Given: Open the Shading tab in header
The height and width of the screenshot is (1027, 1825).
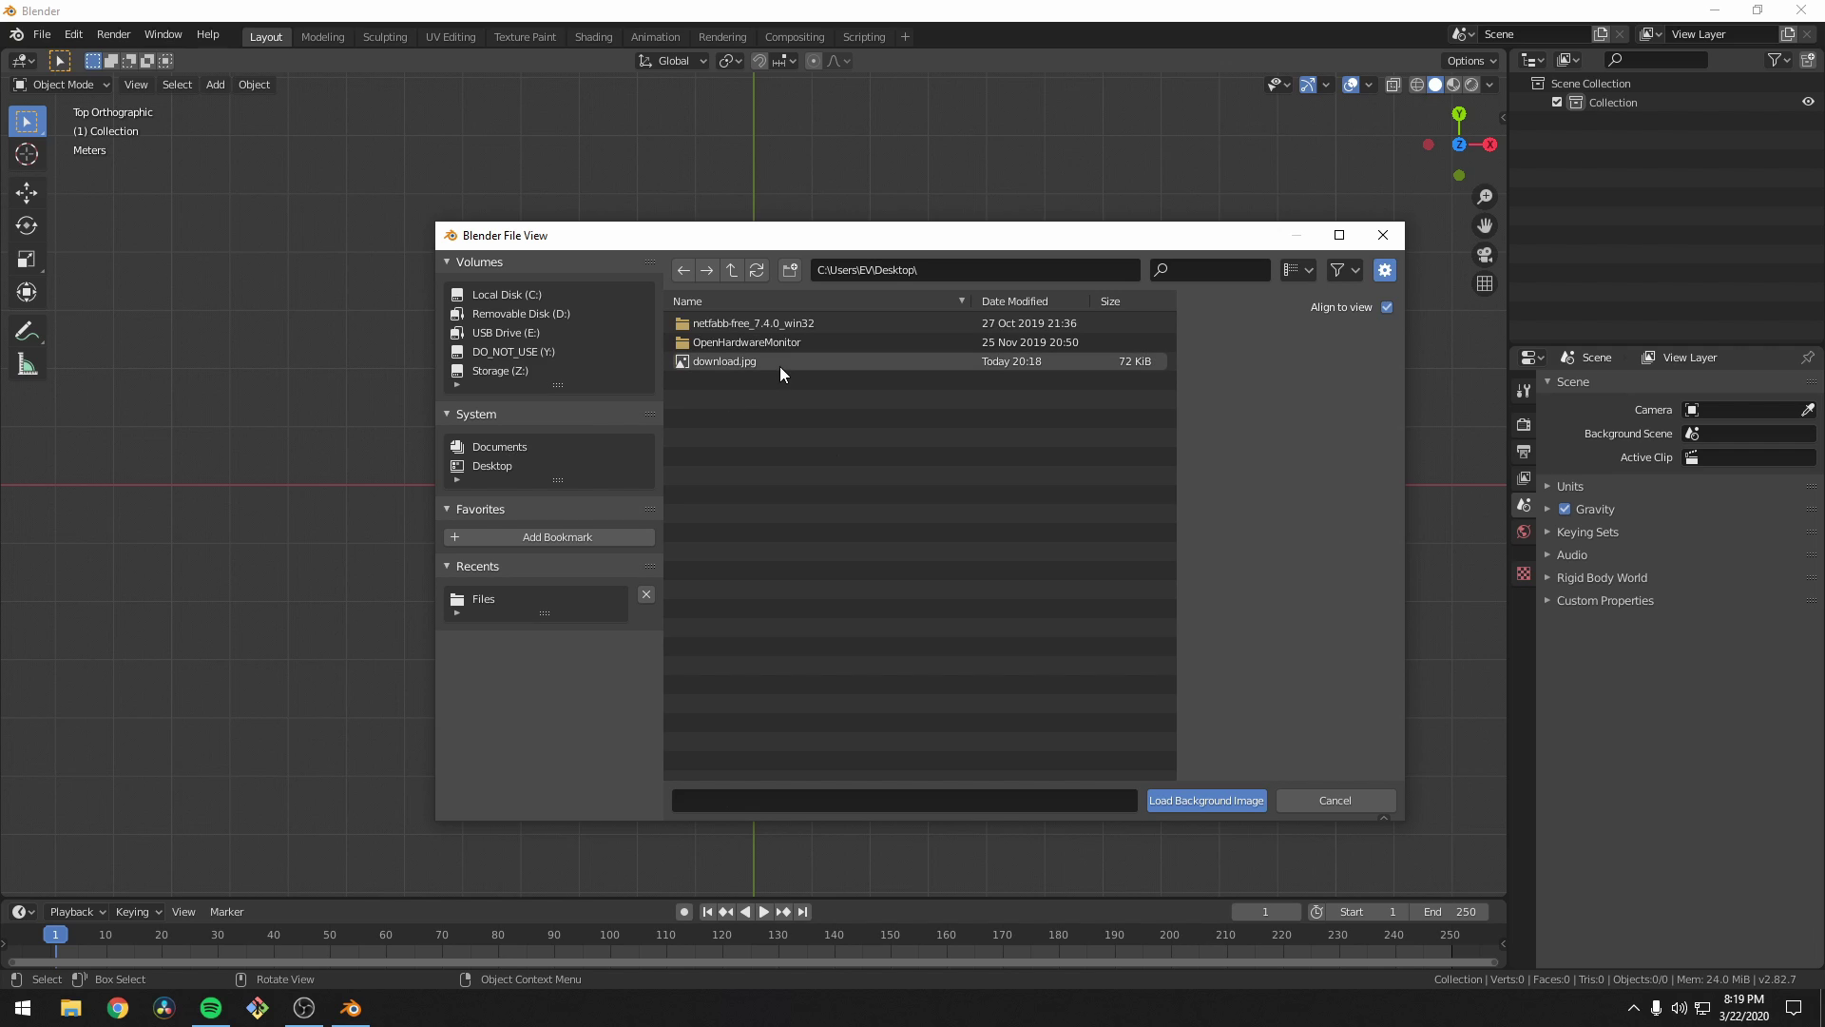Looking at the screenshot, I should pos(593,35).
